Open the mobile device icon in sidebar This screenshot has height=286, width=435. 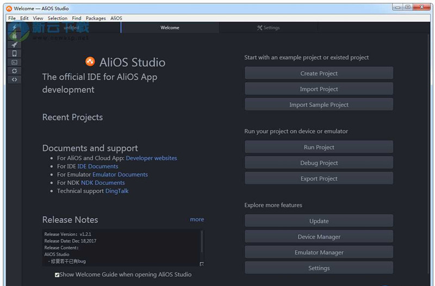tap(14, 54)
